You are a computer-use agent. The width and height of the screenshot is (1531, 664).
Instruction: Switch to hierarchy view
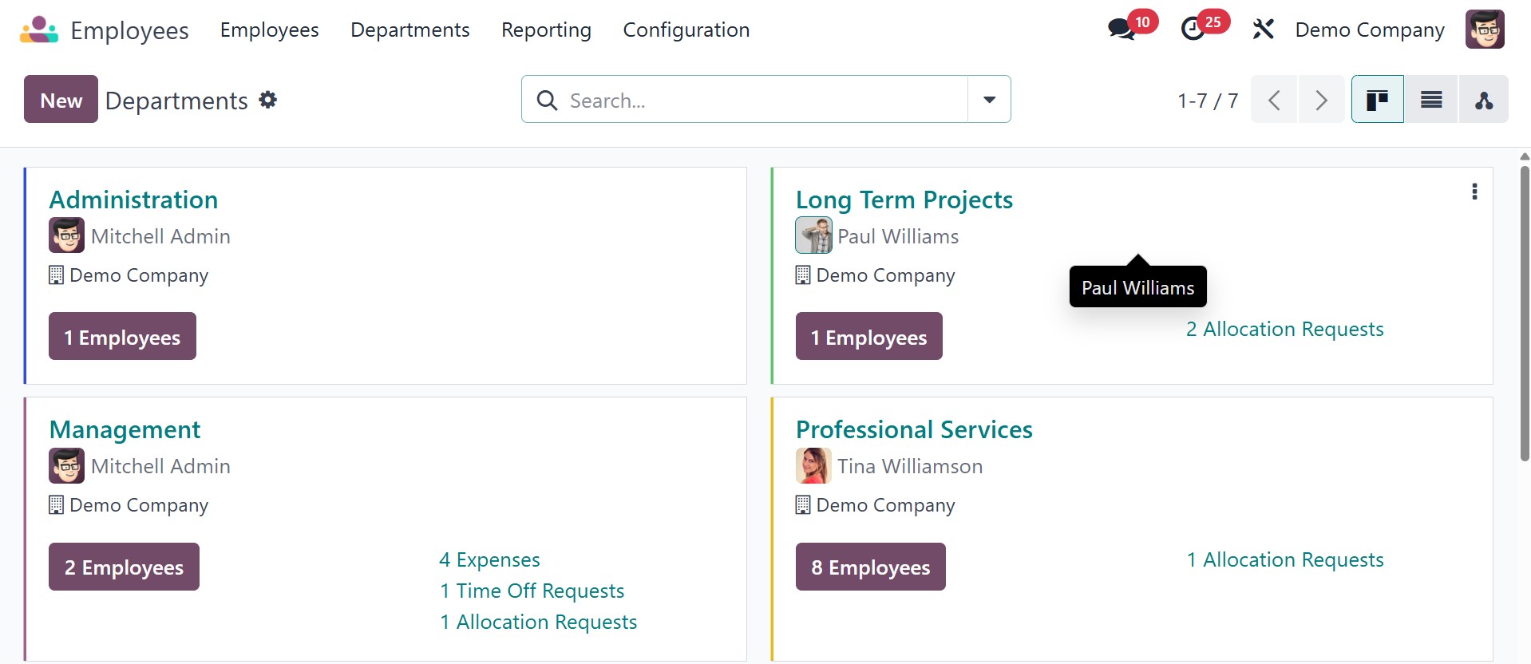[1483, 100]
